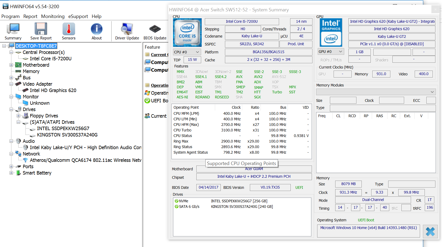Open the GPU #0 dropdown
The height and width of the screenshot is (247, 442).
(x=331, y=52)
